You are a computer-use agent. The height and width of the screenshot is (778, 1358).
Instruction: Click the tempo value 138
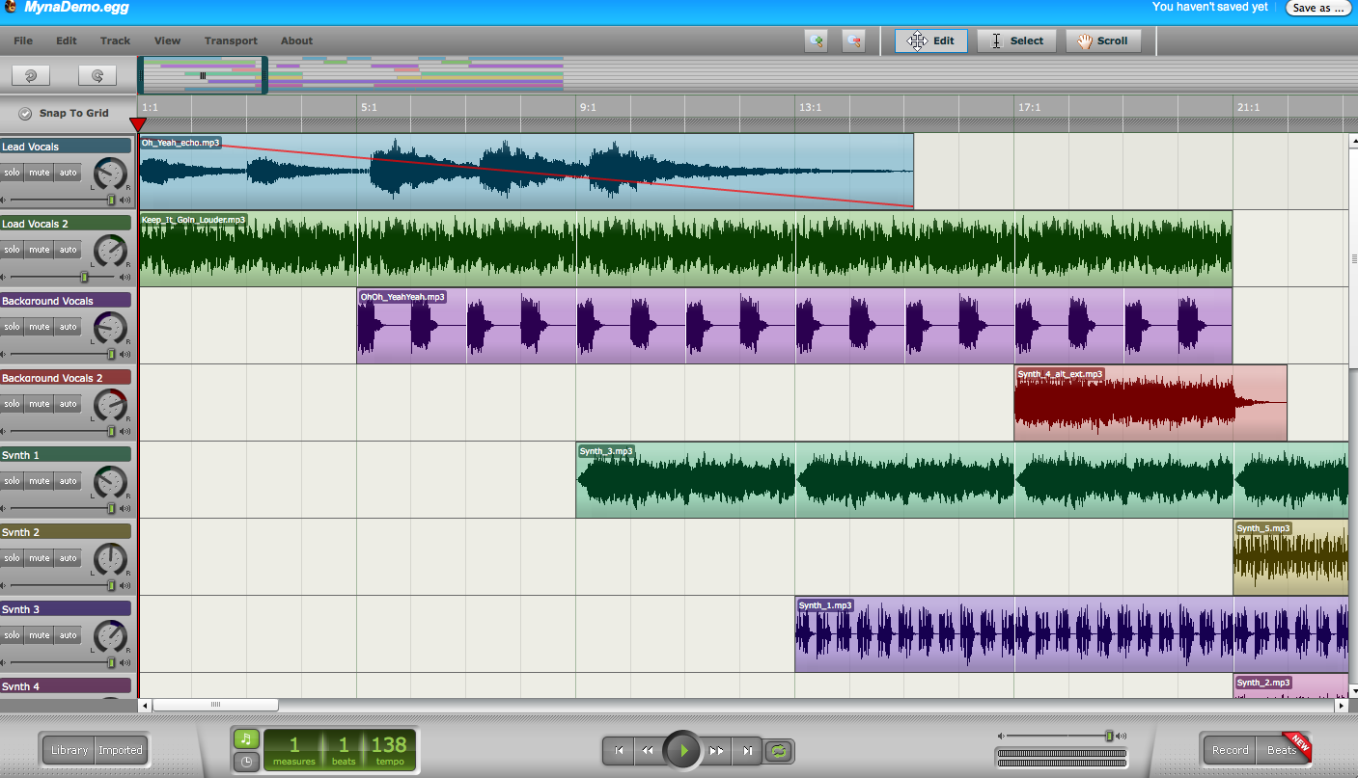[x=388, y=744]
